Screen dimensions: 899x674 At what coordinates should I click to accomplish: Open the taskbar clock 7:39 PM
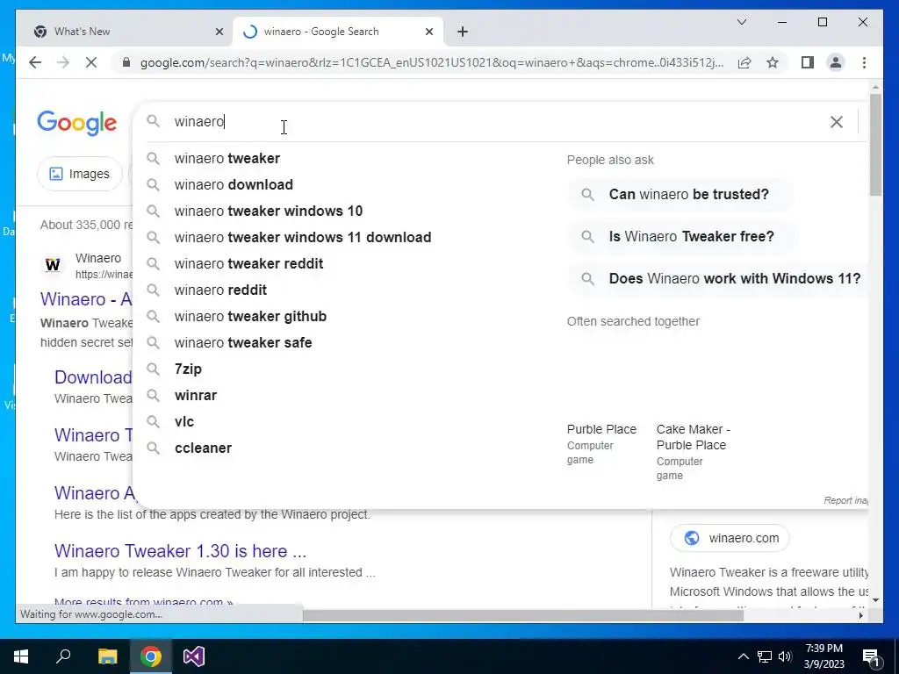(x=823, y=656)
